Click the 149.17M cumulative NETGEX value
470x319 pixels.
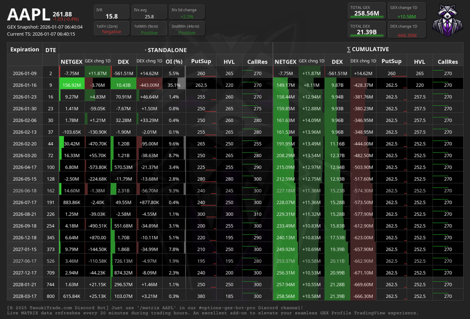[x=285, y=85]
